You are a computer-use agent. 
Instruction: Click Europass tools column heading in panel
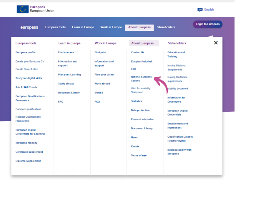[x=26, y=43]
